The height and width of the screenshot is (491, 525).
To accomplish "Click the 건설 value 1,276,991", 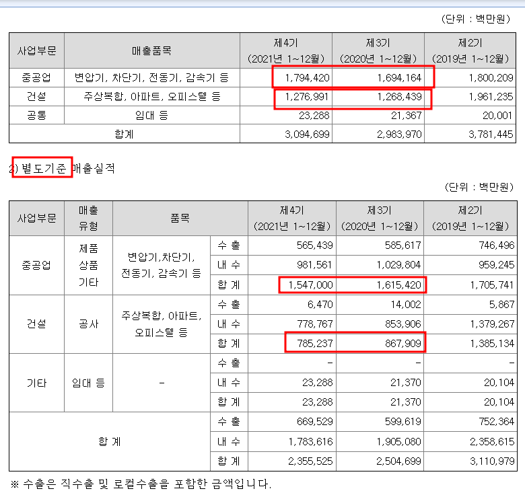I will pos(307,97).
